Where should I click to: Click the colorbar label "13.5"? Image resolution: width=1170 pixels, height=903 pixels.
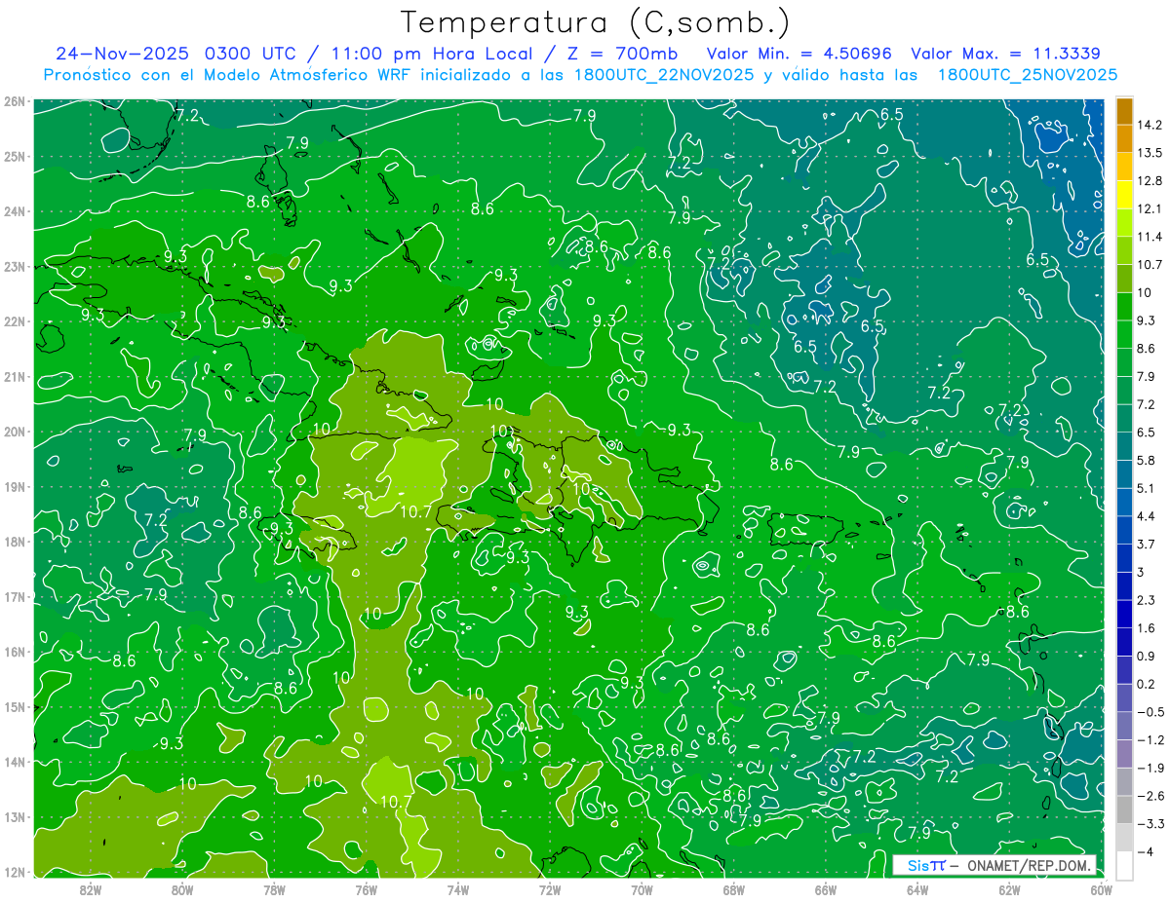tap(1150, 153)
